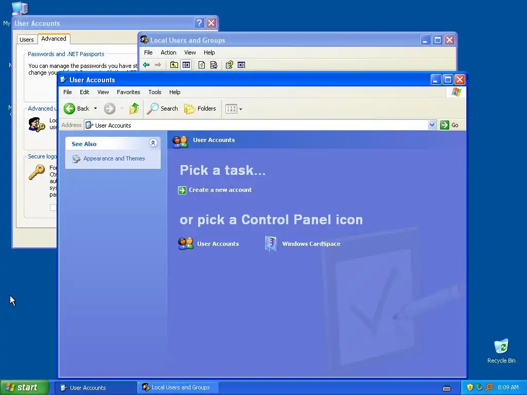
Task: Click the green Back arrow in Local Users and Groups
Action: click(x=146, y=65)
